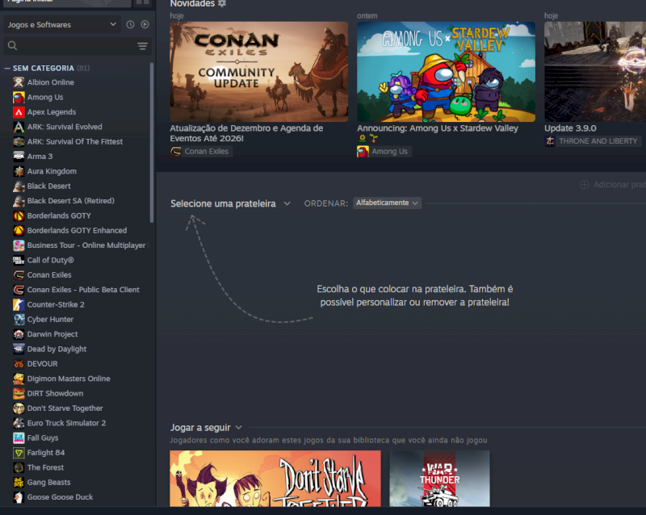646x515 pixels.
Task: Select Albion Online game icon
Action: [19, 82]
